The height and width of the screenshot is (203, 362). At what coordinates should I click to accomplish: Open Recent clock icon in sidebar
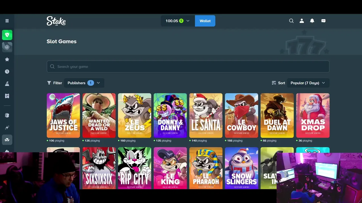click(x=7, y=72)
